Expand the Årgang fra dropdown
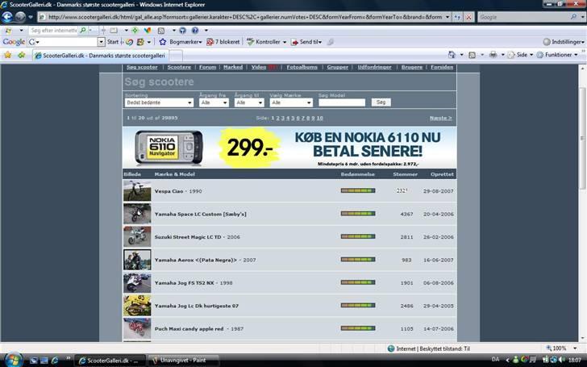This screenshot has height=367, width=587. [214, 102]
